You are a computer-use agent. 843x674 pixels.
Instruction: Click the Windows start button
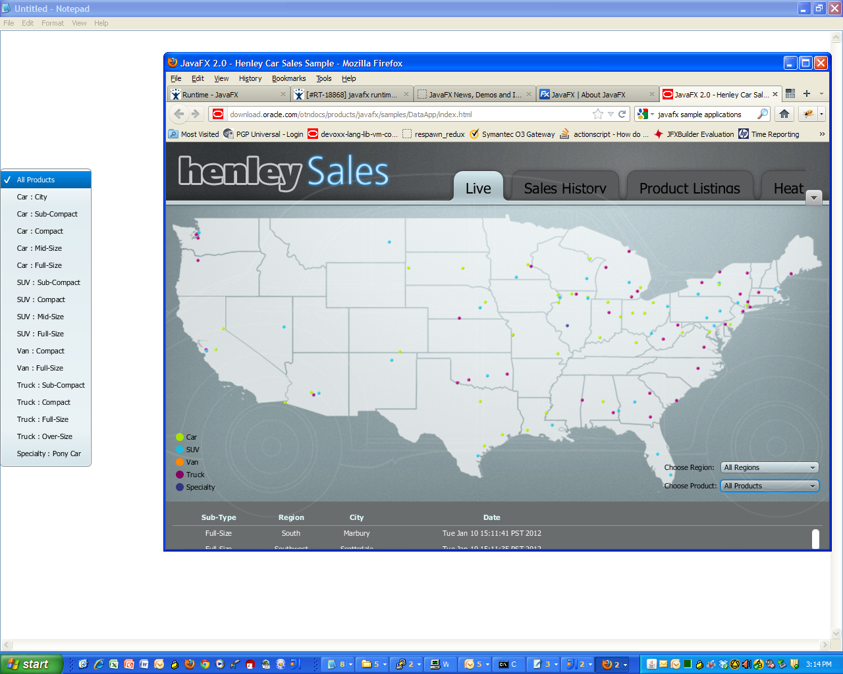pyautogui.click(x=31, y=664)
